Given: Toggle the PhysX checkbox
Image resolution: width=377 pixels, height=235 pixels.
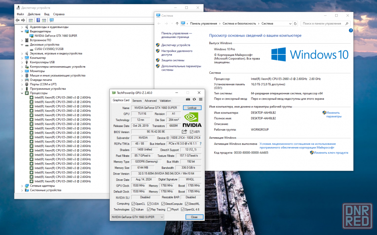Looking at the screenshot, I should click(169, 209).
